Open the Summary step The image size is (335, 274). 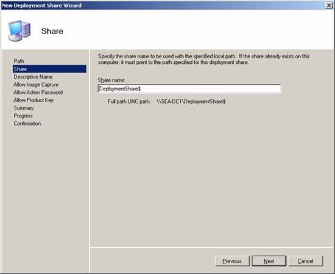coord(24,108)
